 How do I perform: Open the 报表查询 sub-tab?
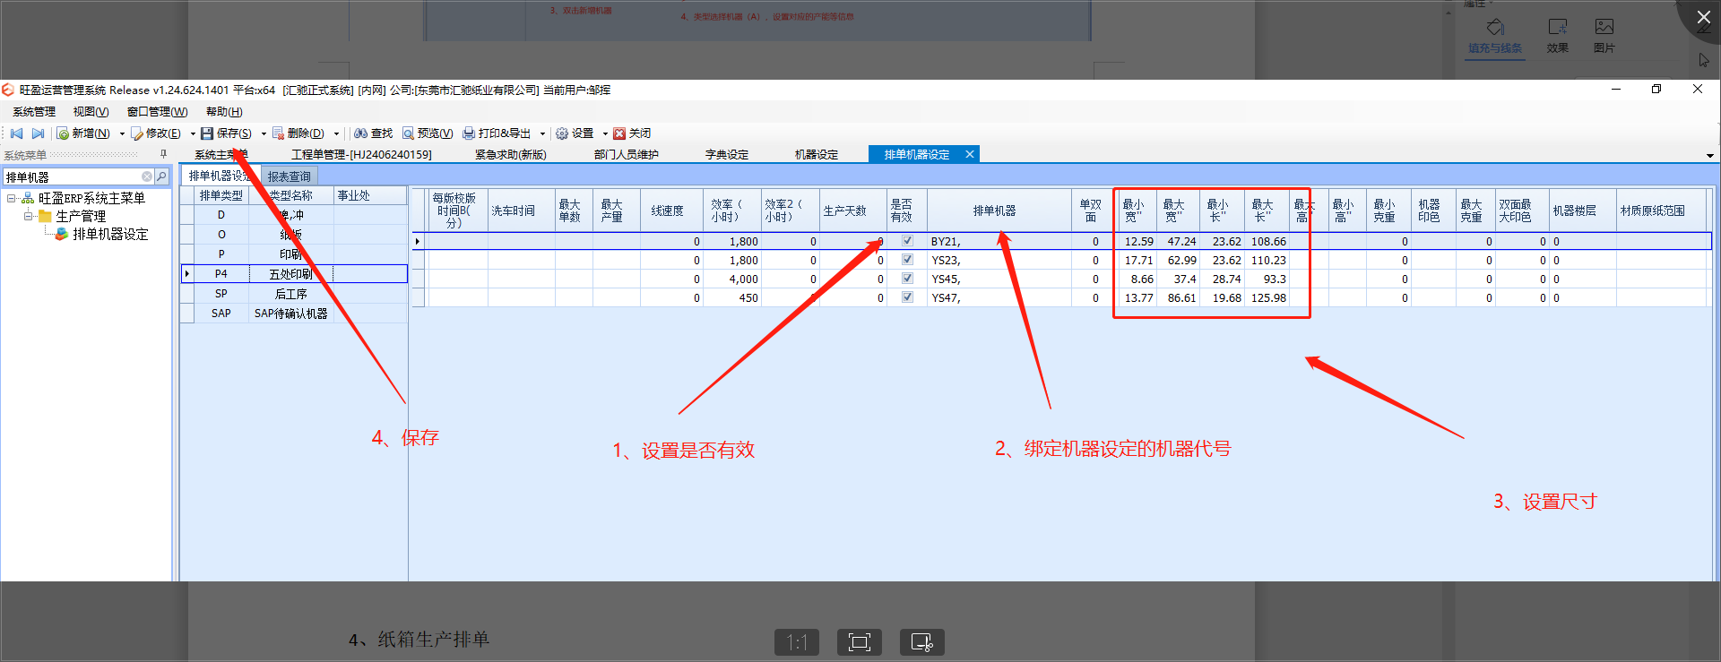click(290, 176)
